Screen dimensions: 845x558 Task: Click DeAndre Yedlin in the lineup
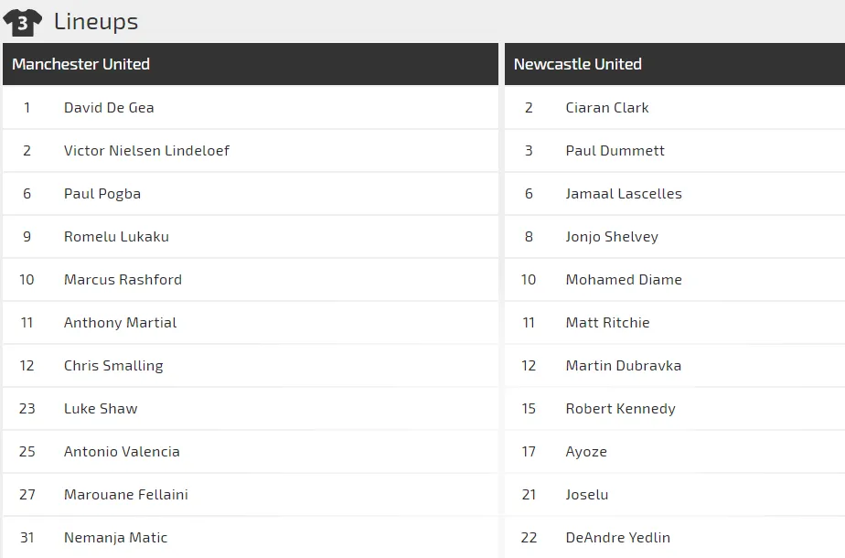click(x=618, y=537)
